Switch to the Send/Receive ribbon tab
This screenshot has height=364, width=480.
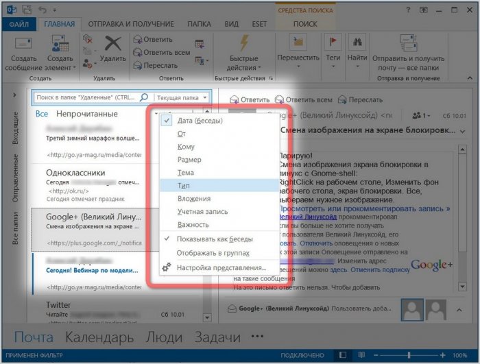click(x=131, y=24)
